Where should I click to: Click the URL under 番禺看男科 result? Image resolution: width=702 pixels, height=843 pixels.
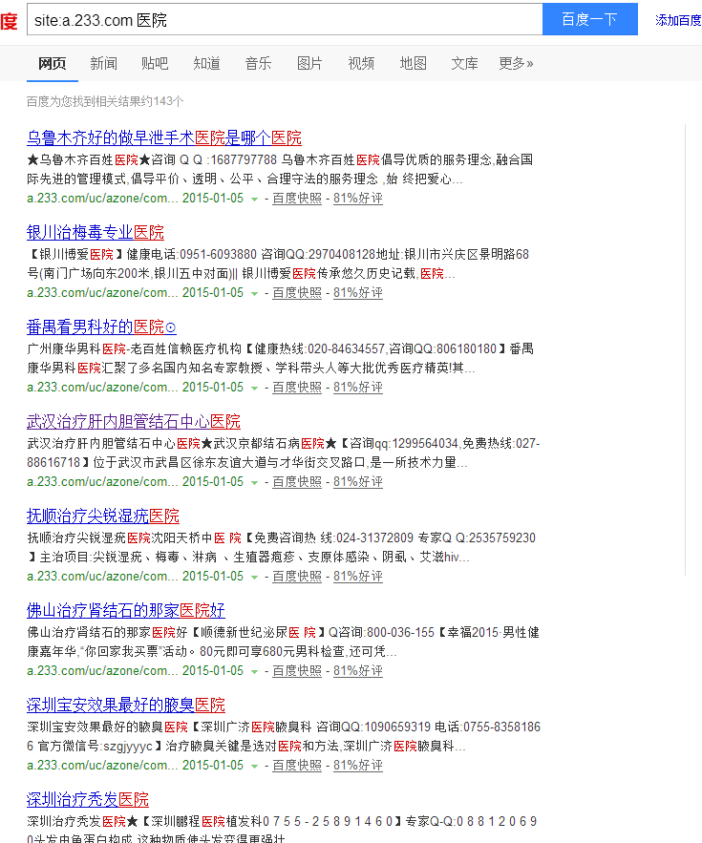pos(102,388)
